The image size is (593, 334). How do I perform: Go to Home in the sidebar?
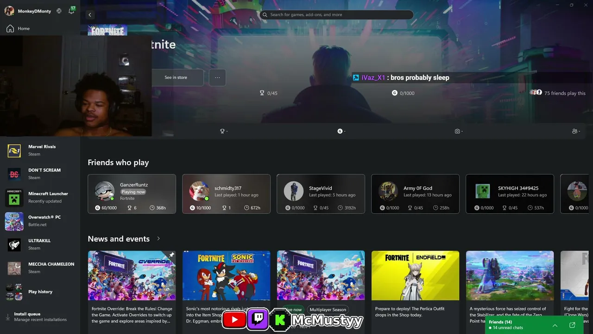point(40,28)
